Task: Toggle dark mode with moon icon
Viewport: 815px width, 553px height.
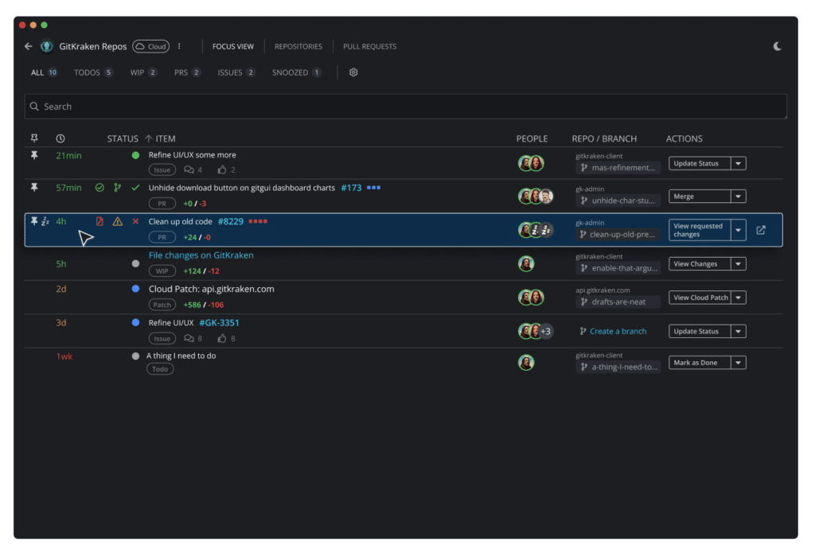Action: (777, 46)
